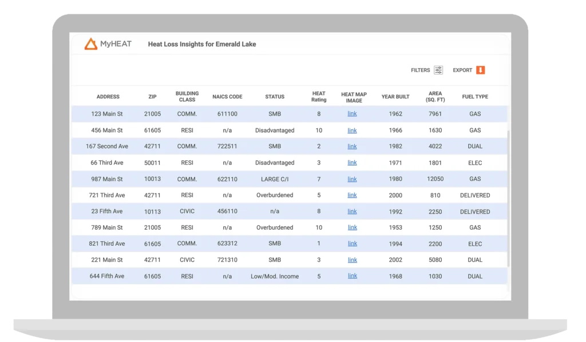Open heat map link for 456 Main St
Screen dimensions: 586x342
(x=352, y=131)
